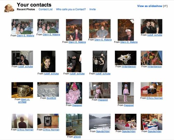View the snow footprints photo

tap(48, 89)
